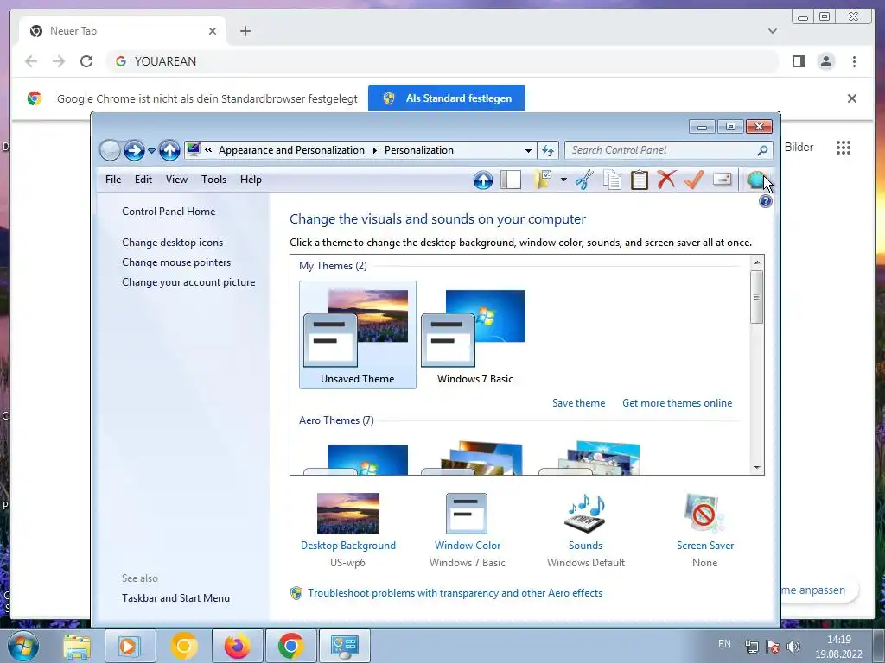Click the red X Delete icon
Screen dimensions: 885x663
[x=666, y=180]
